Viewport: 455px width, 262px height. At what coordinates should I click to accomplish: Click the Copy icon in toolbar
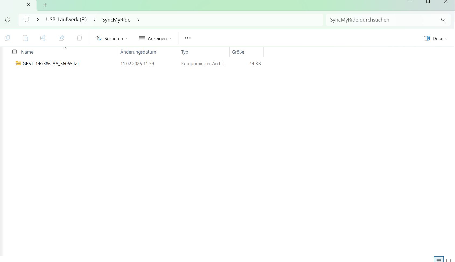7,38
